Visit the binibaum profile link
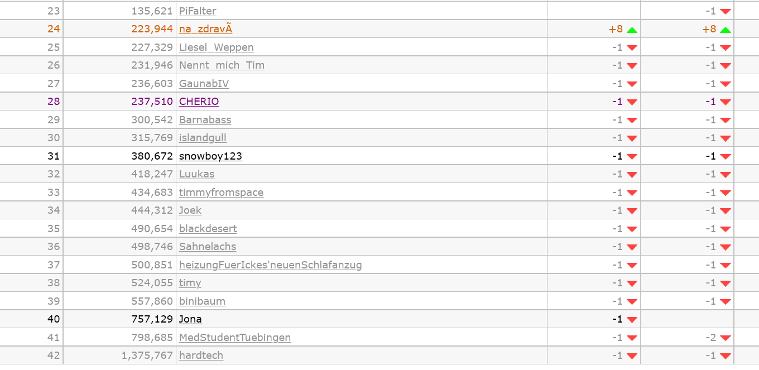Image resolution: width=759 pixels, height=370 pixels. [202, 301]
